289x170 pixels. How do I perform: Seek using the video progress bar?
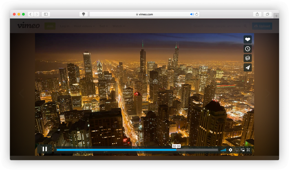[x=136, y=150]
